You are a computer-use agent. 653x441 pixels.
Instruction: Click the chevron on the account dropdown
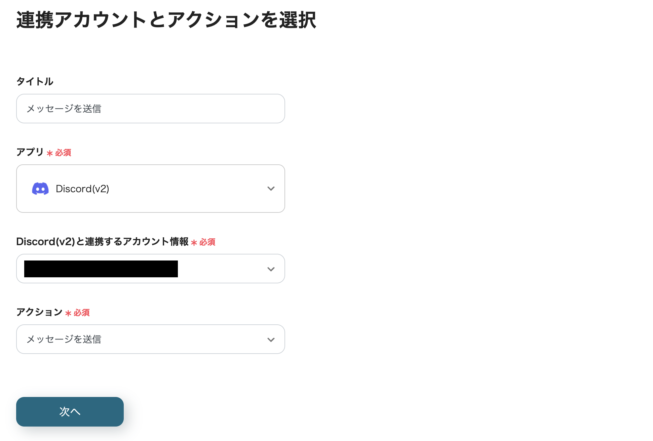(x=271, y=269)
